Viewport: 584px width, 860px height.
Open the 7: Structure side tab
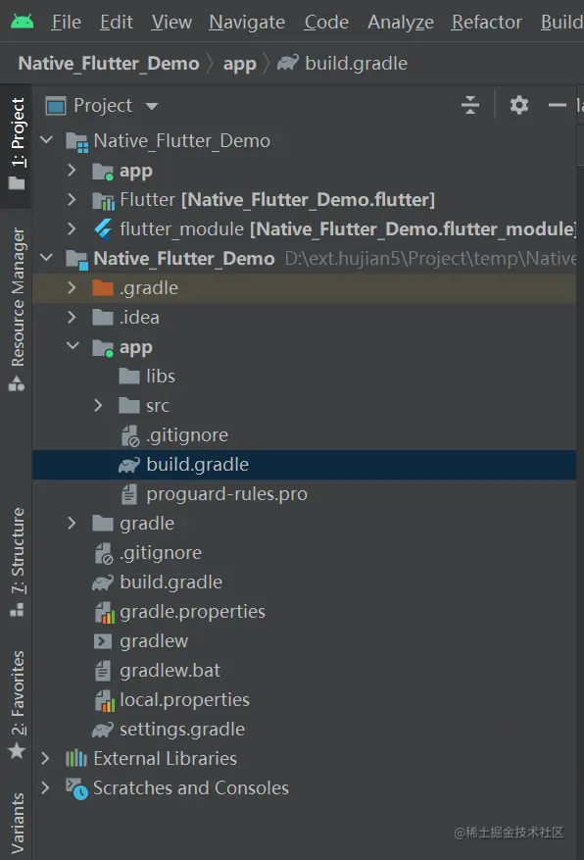coord(17,562)
